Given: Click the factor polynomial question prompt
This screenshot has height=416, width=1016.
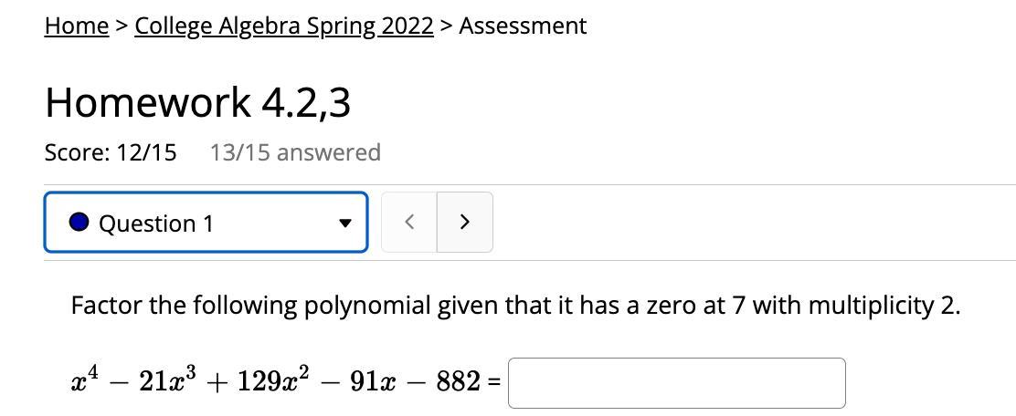Looking at the screenshot, I should point(515,305).
